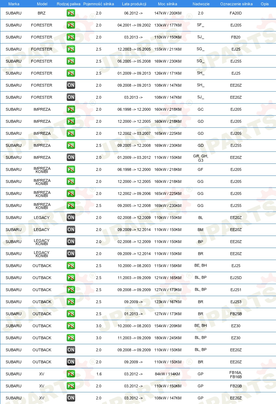
Task: Click the Model column header
Action: pyautogui.click(x=42, y=4)
